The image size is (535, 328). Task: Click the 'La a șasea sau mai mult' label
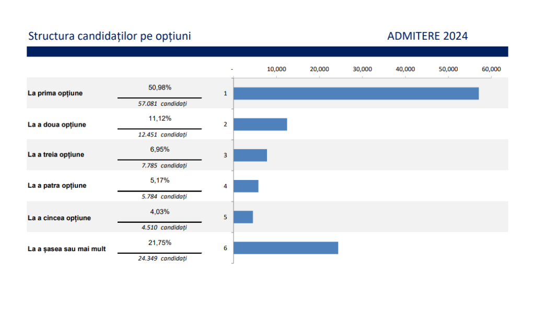[66, 249]
